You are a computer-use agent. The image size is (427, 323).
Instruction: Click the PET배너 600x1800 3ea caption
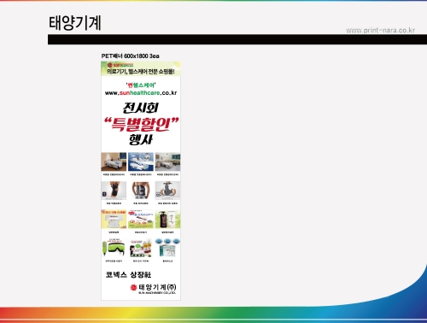click(x=131, y=56)
